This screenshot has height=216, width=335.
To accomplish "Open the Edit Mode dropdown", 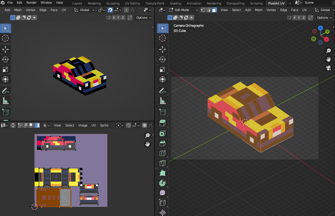I will [x=183, y=10].
